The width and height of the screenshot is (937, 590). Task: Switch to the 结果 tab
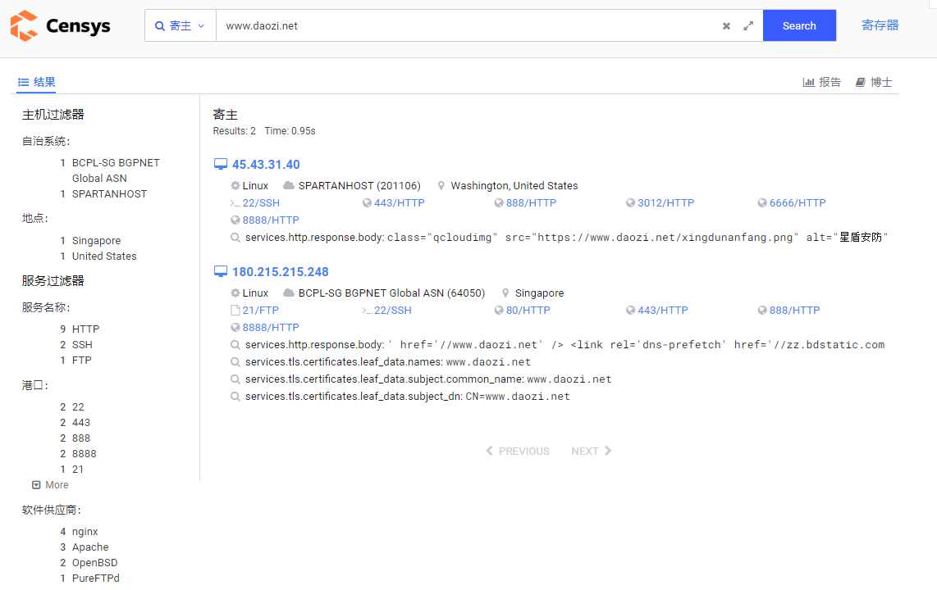tap(36, 82)
